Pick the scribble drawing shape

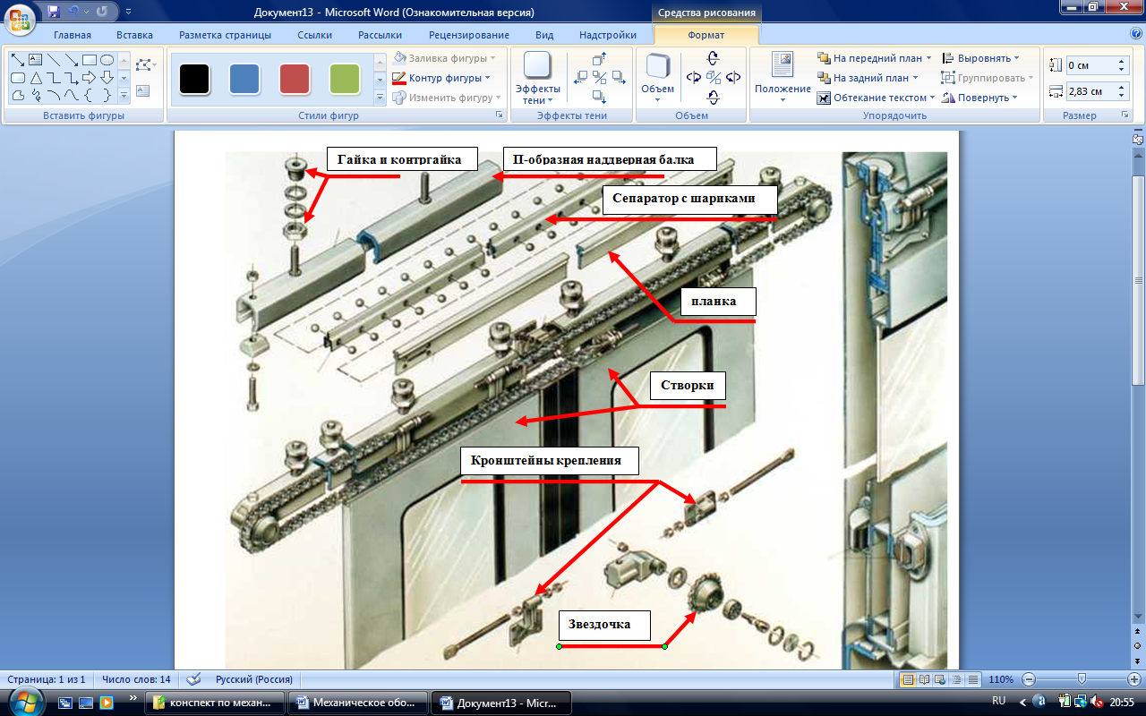(36, 96)
